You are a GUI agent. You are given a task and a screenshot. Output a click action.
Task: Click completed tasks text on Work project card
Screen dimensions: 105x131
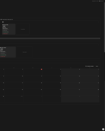click(x=3, y=55)
